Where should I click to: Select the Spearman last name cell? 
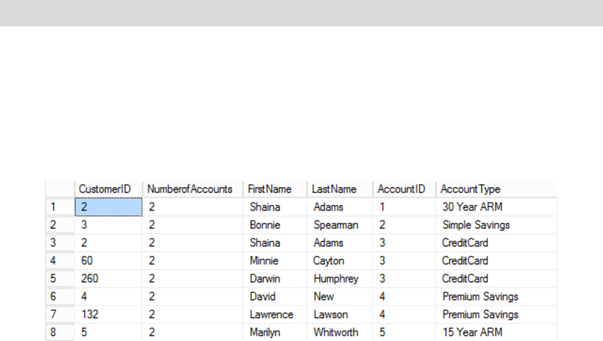(x=336, y=225)
